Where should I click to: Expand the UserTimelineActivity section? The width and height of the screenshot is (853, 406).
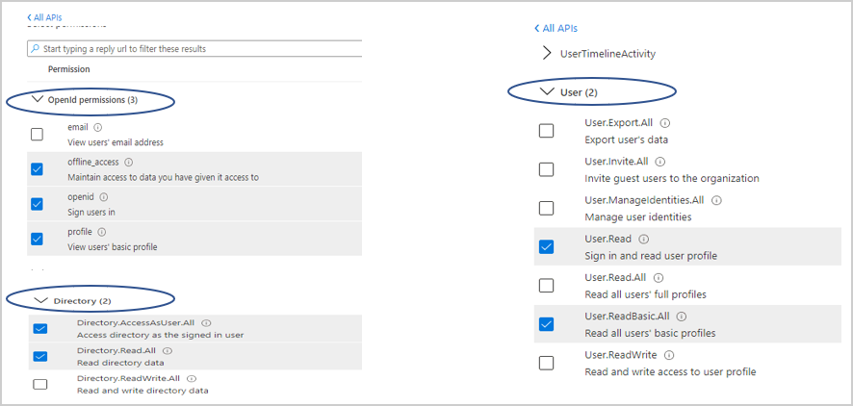click(547, 54)
